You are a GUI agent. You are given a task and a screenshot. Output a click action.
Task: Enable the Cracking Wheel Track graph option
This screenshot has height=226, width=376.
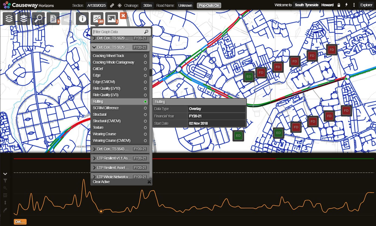145,56
